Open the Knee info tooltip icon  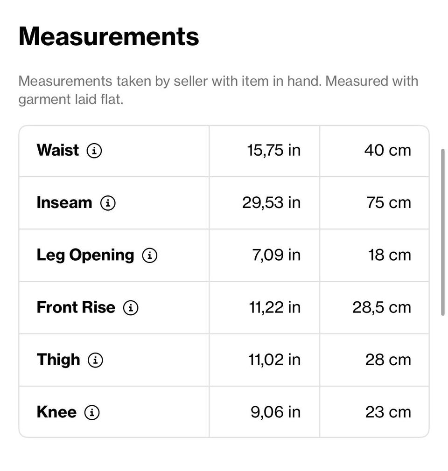click(92, 412)
